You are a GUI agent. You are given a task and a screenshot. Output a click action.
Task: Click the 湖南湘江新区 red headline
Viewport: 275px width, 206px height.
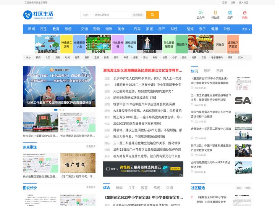(x=142, y=71)
